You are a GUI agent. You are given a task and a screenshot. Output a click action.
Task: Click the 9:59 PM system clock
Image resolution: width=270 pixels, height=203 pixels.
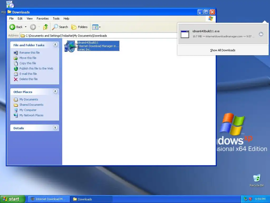260,199
